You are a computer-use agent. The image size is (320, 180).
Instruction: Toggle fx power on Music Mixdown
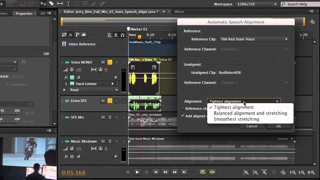coord(72,156)
